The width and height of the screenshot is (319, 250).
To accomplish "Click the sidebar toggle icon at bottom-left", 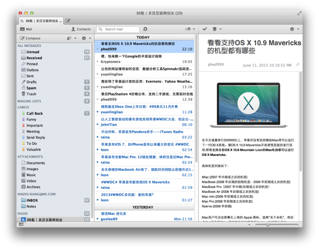I will pyautogui.click(x=21, y=224).
